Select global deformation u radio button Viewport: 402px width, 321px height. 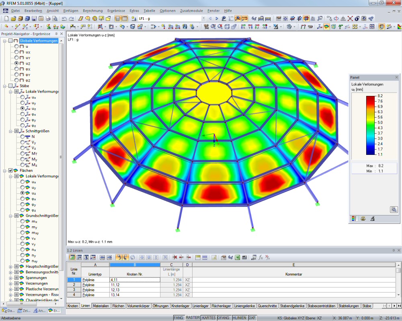(16, 46)
